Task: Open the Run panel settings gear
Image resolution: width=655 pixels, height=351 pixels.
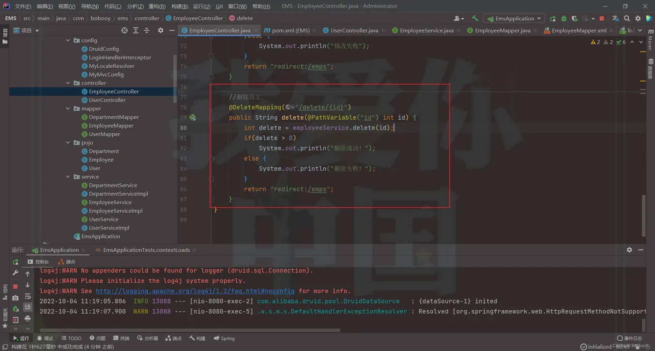Action: pos(629,250)
